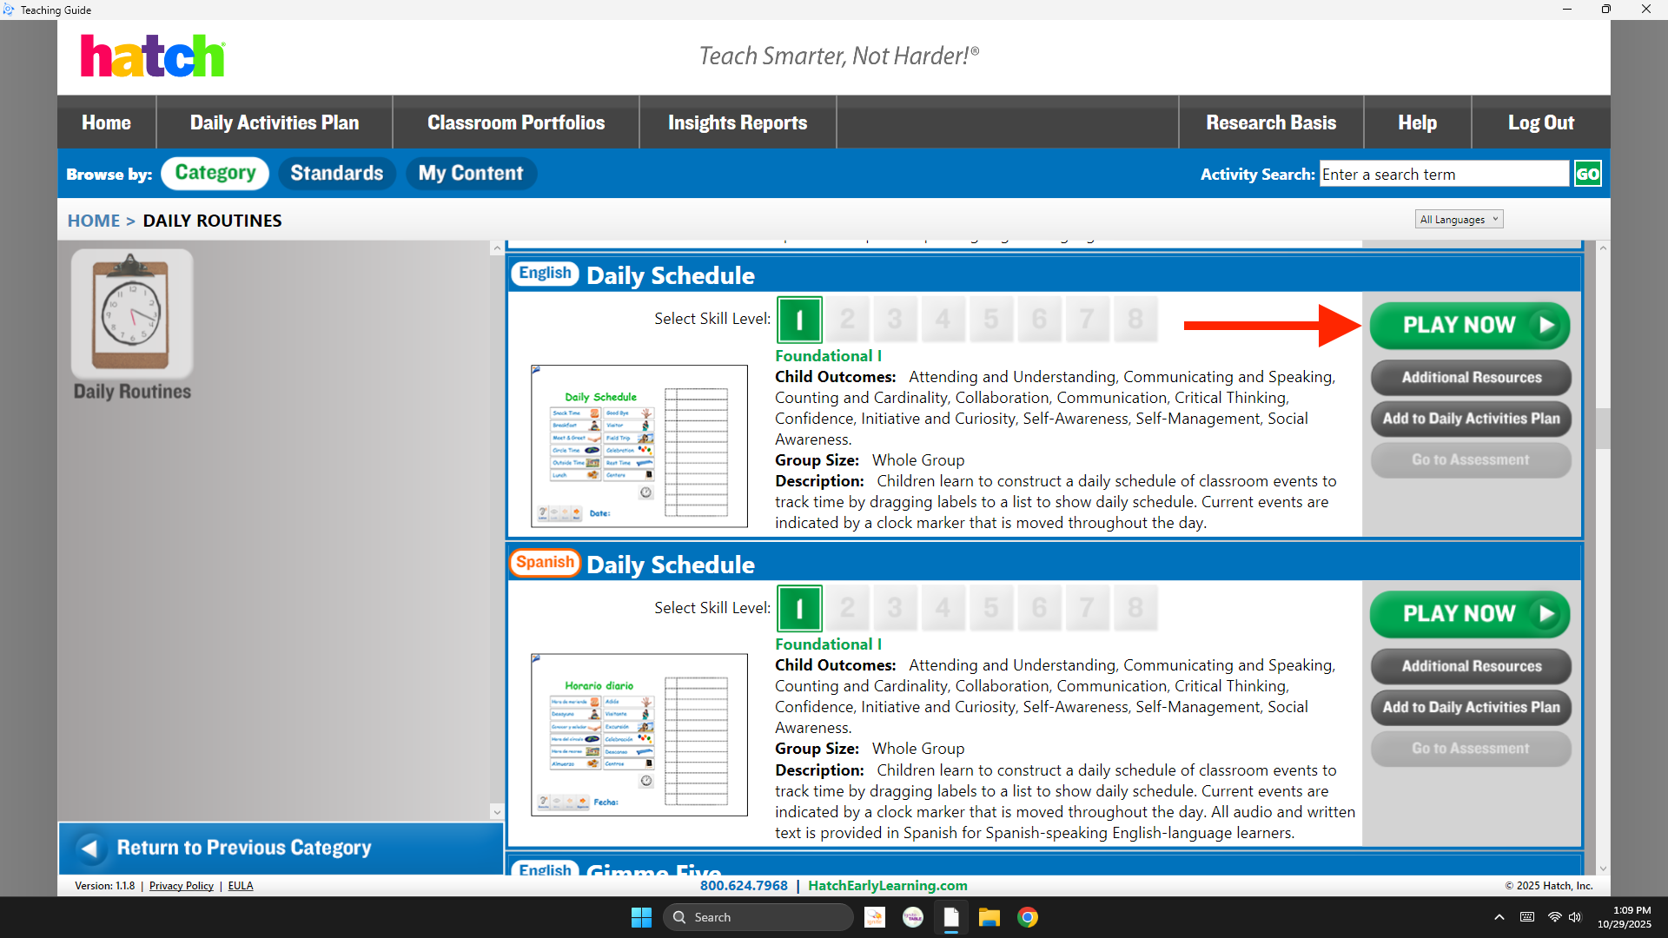Viewport: 1668px width, 938px height.
Task: Open Classroom Portfolios
Action: pyautogui.click(x=516, y=122)
